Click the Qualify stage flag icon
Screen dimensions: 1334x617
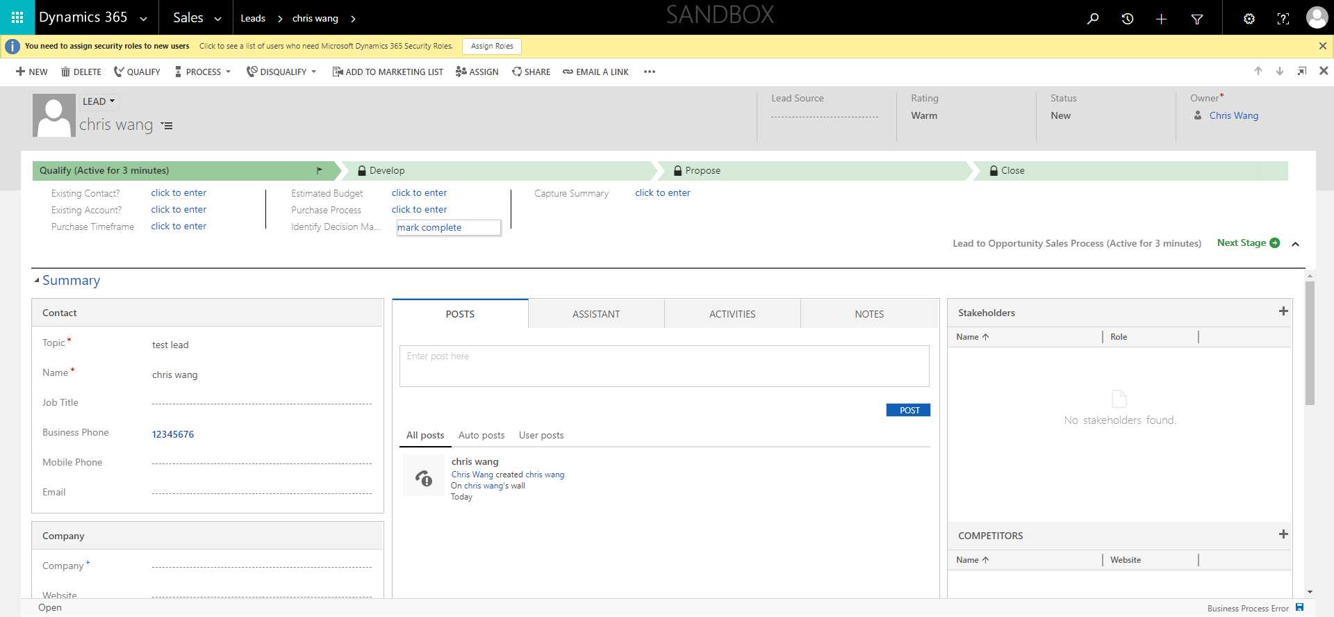click(319, 170)
